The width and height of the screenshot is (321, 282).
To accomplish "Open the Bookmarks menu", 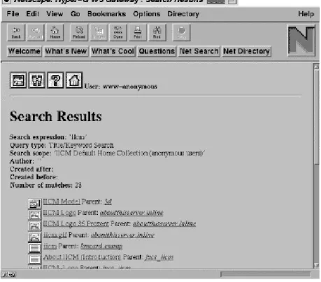I will click(106, 14).
